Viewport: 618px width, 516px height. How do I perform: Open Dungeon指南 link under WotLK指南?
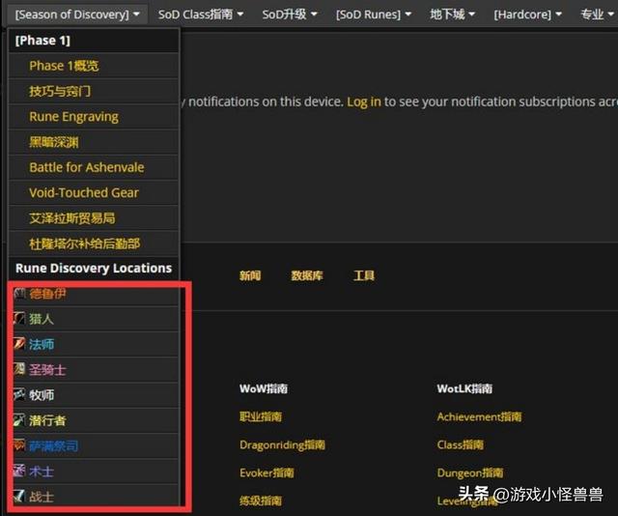[470, 473]
